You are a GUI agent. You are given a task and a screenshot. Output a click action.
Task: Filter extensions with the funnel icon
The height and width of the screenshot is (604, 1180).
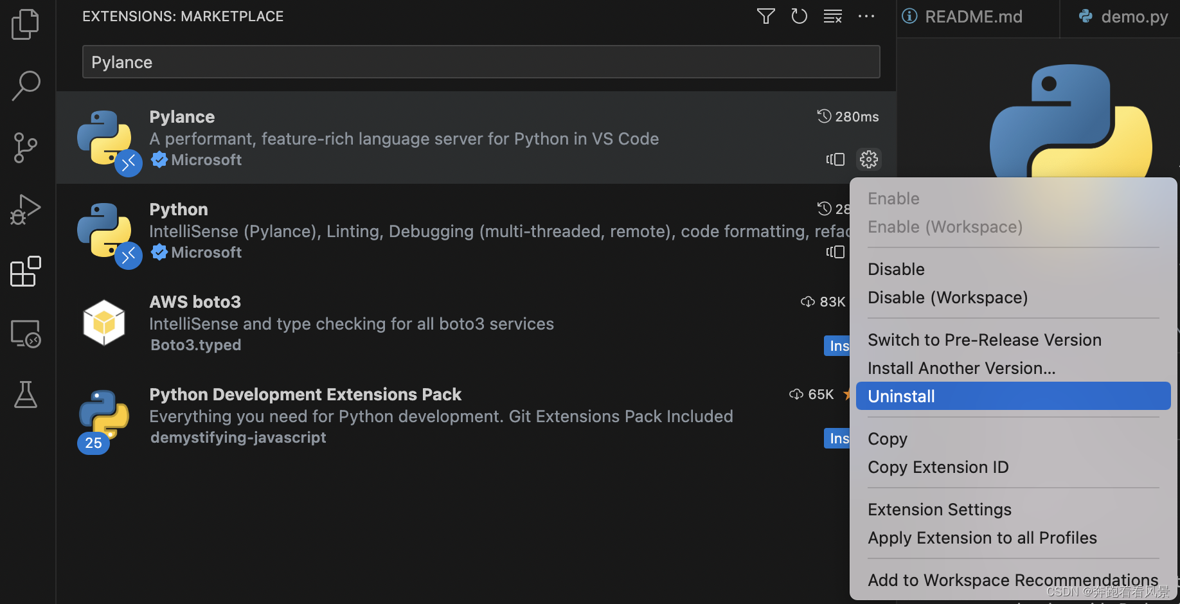(765, 16)
